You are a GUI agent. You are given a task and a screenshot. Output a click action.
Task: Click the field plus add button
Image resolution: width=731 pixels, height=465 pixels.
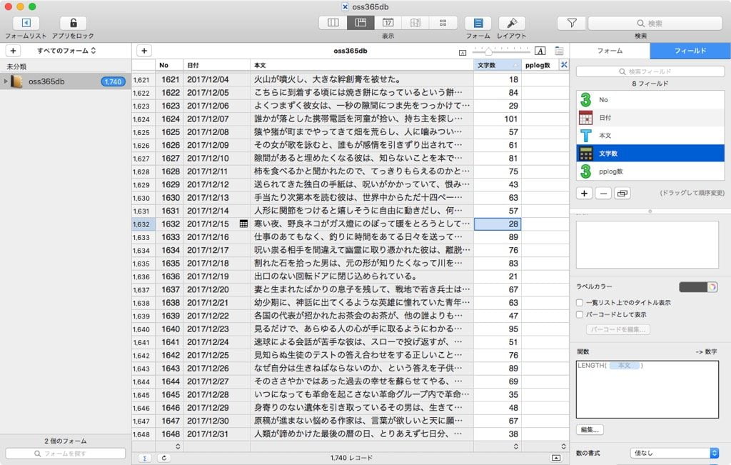click(584, 193)
